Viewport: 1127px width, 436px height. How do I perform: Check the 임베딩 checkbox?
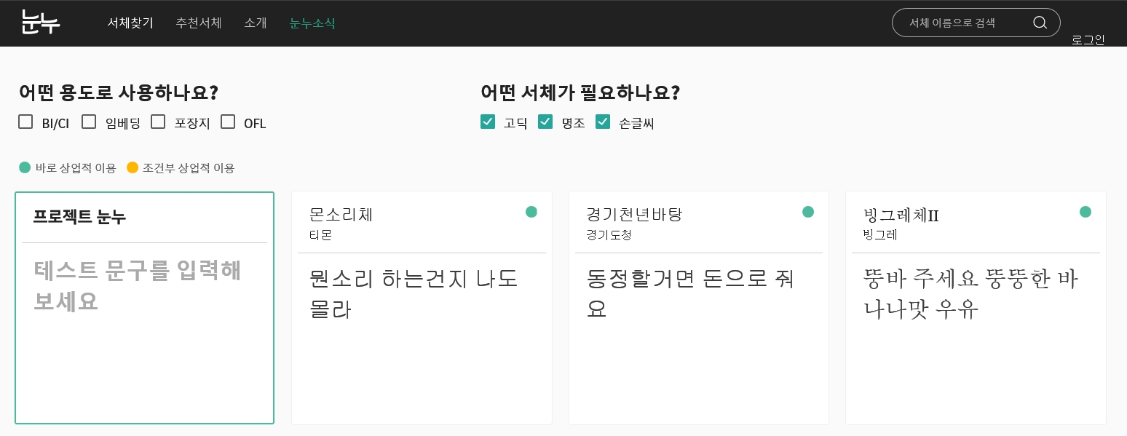click(90, 122)
